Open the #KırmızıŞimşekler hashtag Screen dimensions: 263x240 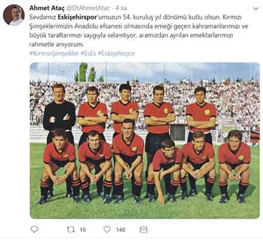coord(54,53)
